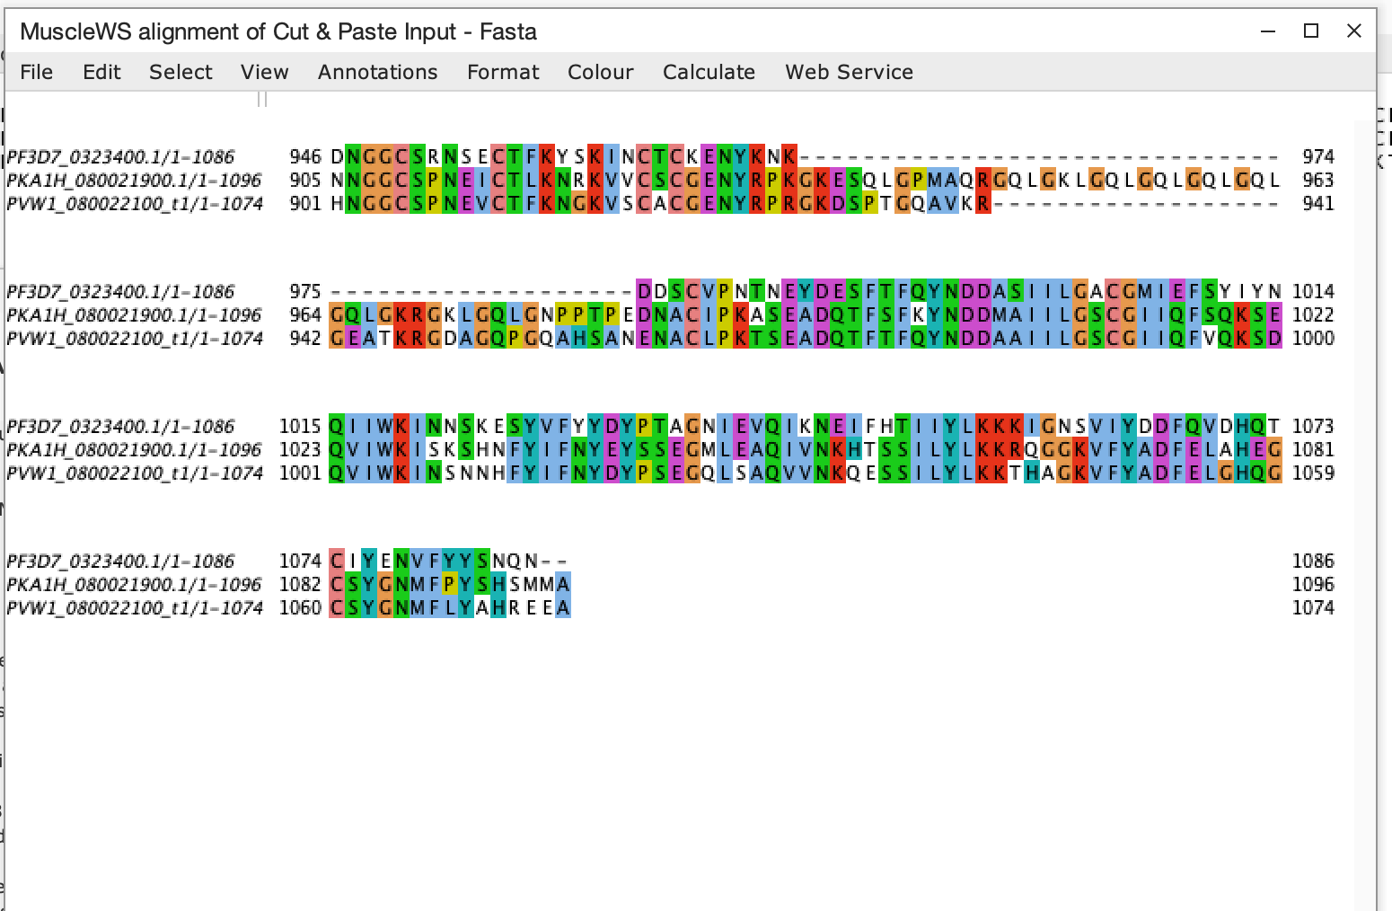Open the Select menu
This screenshot has width=1392, height=911.
tap(181, 72)
